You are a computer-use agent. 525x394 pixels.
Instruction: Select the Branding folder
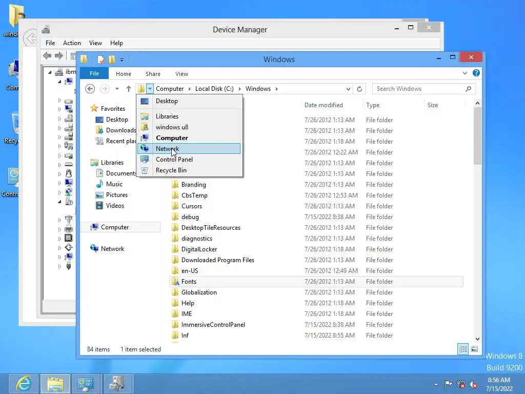(193, 185)
